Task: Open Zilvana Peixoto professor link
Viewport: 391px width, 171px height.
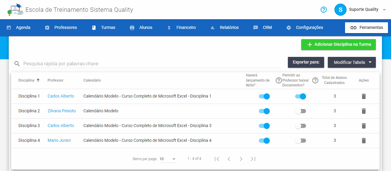Action: 62,111
